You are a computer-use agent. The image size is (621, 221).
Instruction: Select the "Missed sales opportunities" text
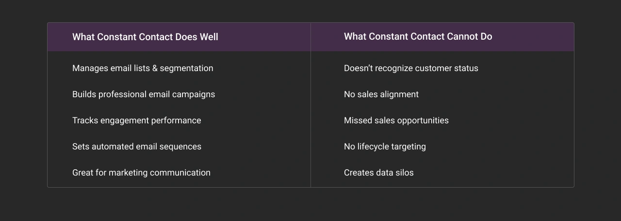[396, 120]
